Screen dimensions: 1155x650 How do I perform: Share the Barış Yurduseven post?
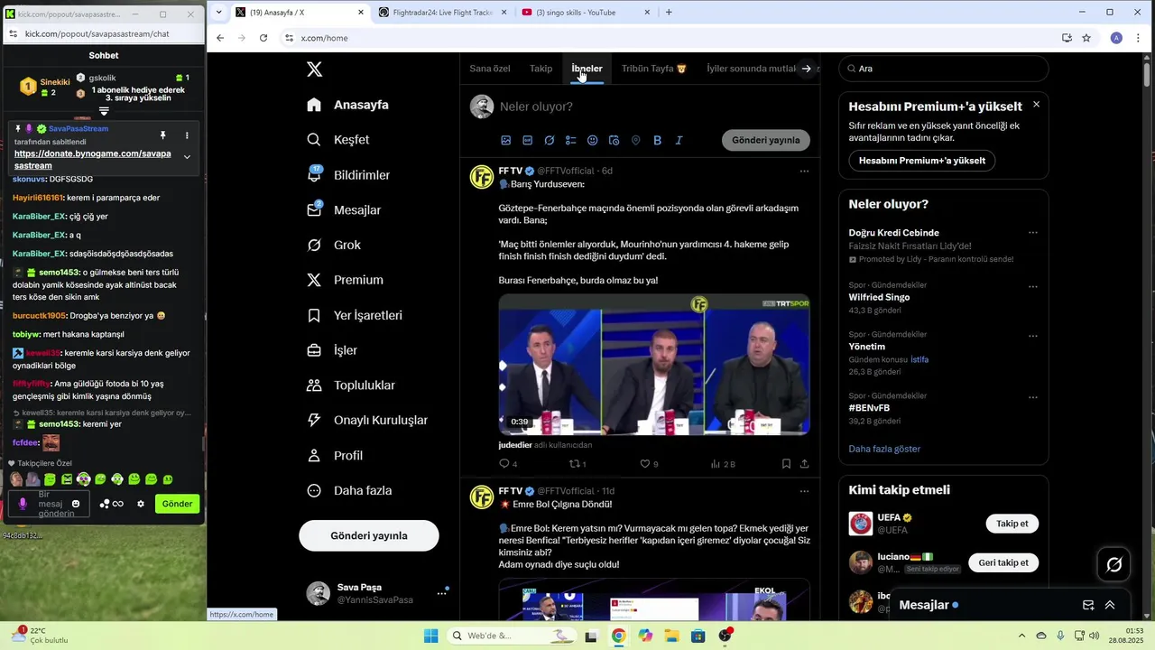click(804, 464)
